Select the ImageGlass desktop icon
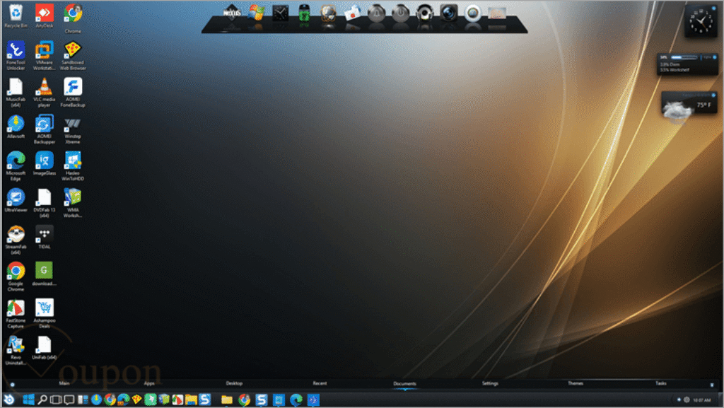 point(45,164)
